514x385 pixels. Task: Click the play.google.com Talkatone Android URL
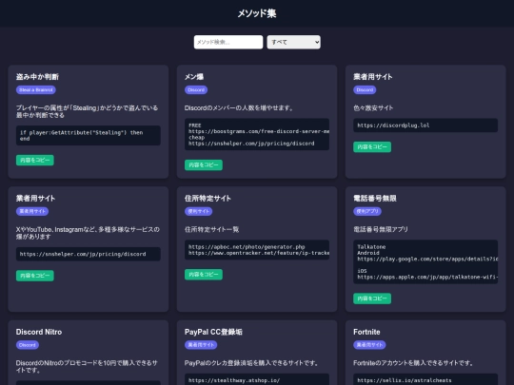coord(427,259)
